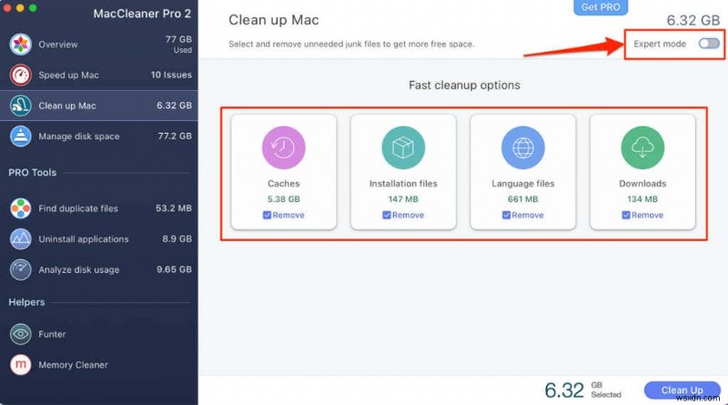Open the Language files card
Viewport: 728px width, 405px height.
click(x=522, y=170)
